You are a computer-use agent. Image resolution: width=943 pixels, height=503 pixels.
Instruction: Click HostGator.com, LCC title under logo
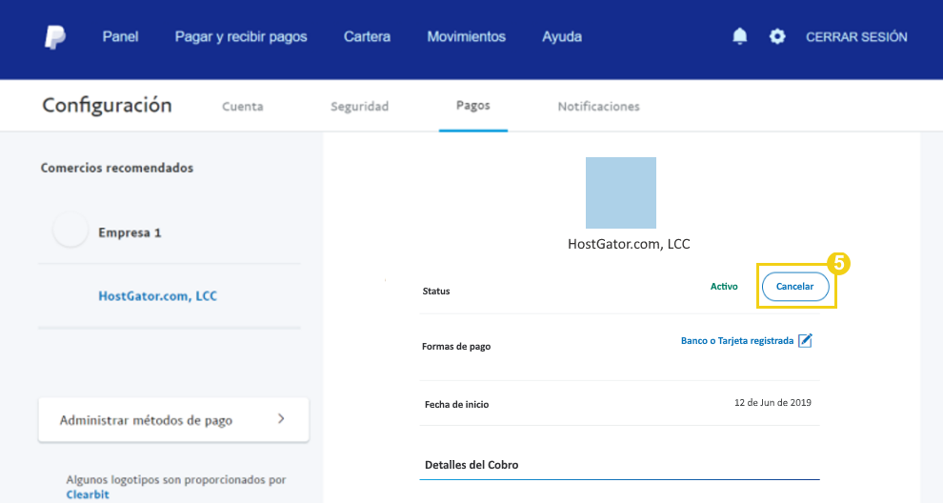[x=629, y=244]
